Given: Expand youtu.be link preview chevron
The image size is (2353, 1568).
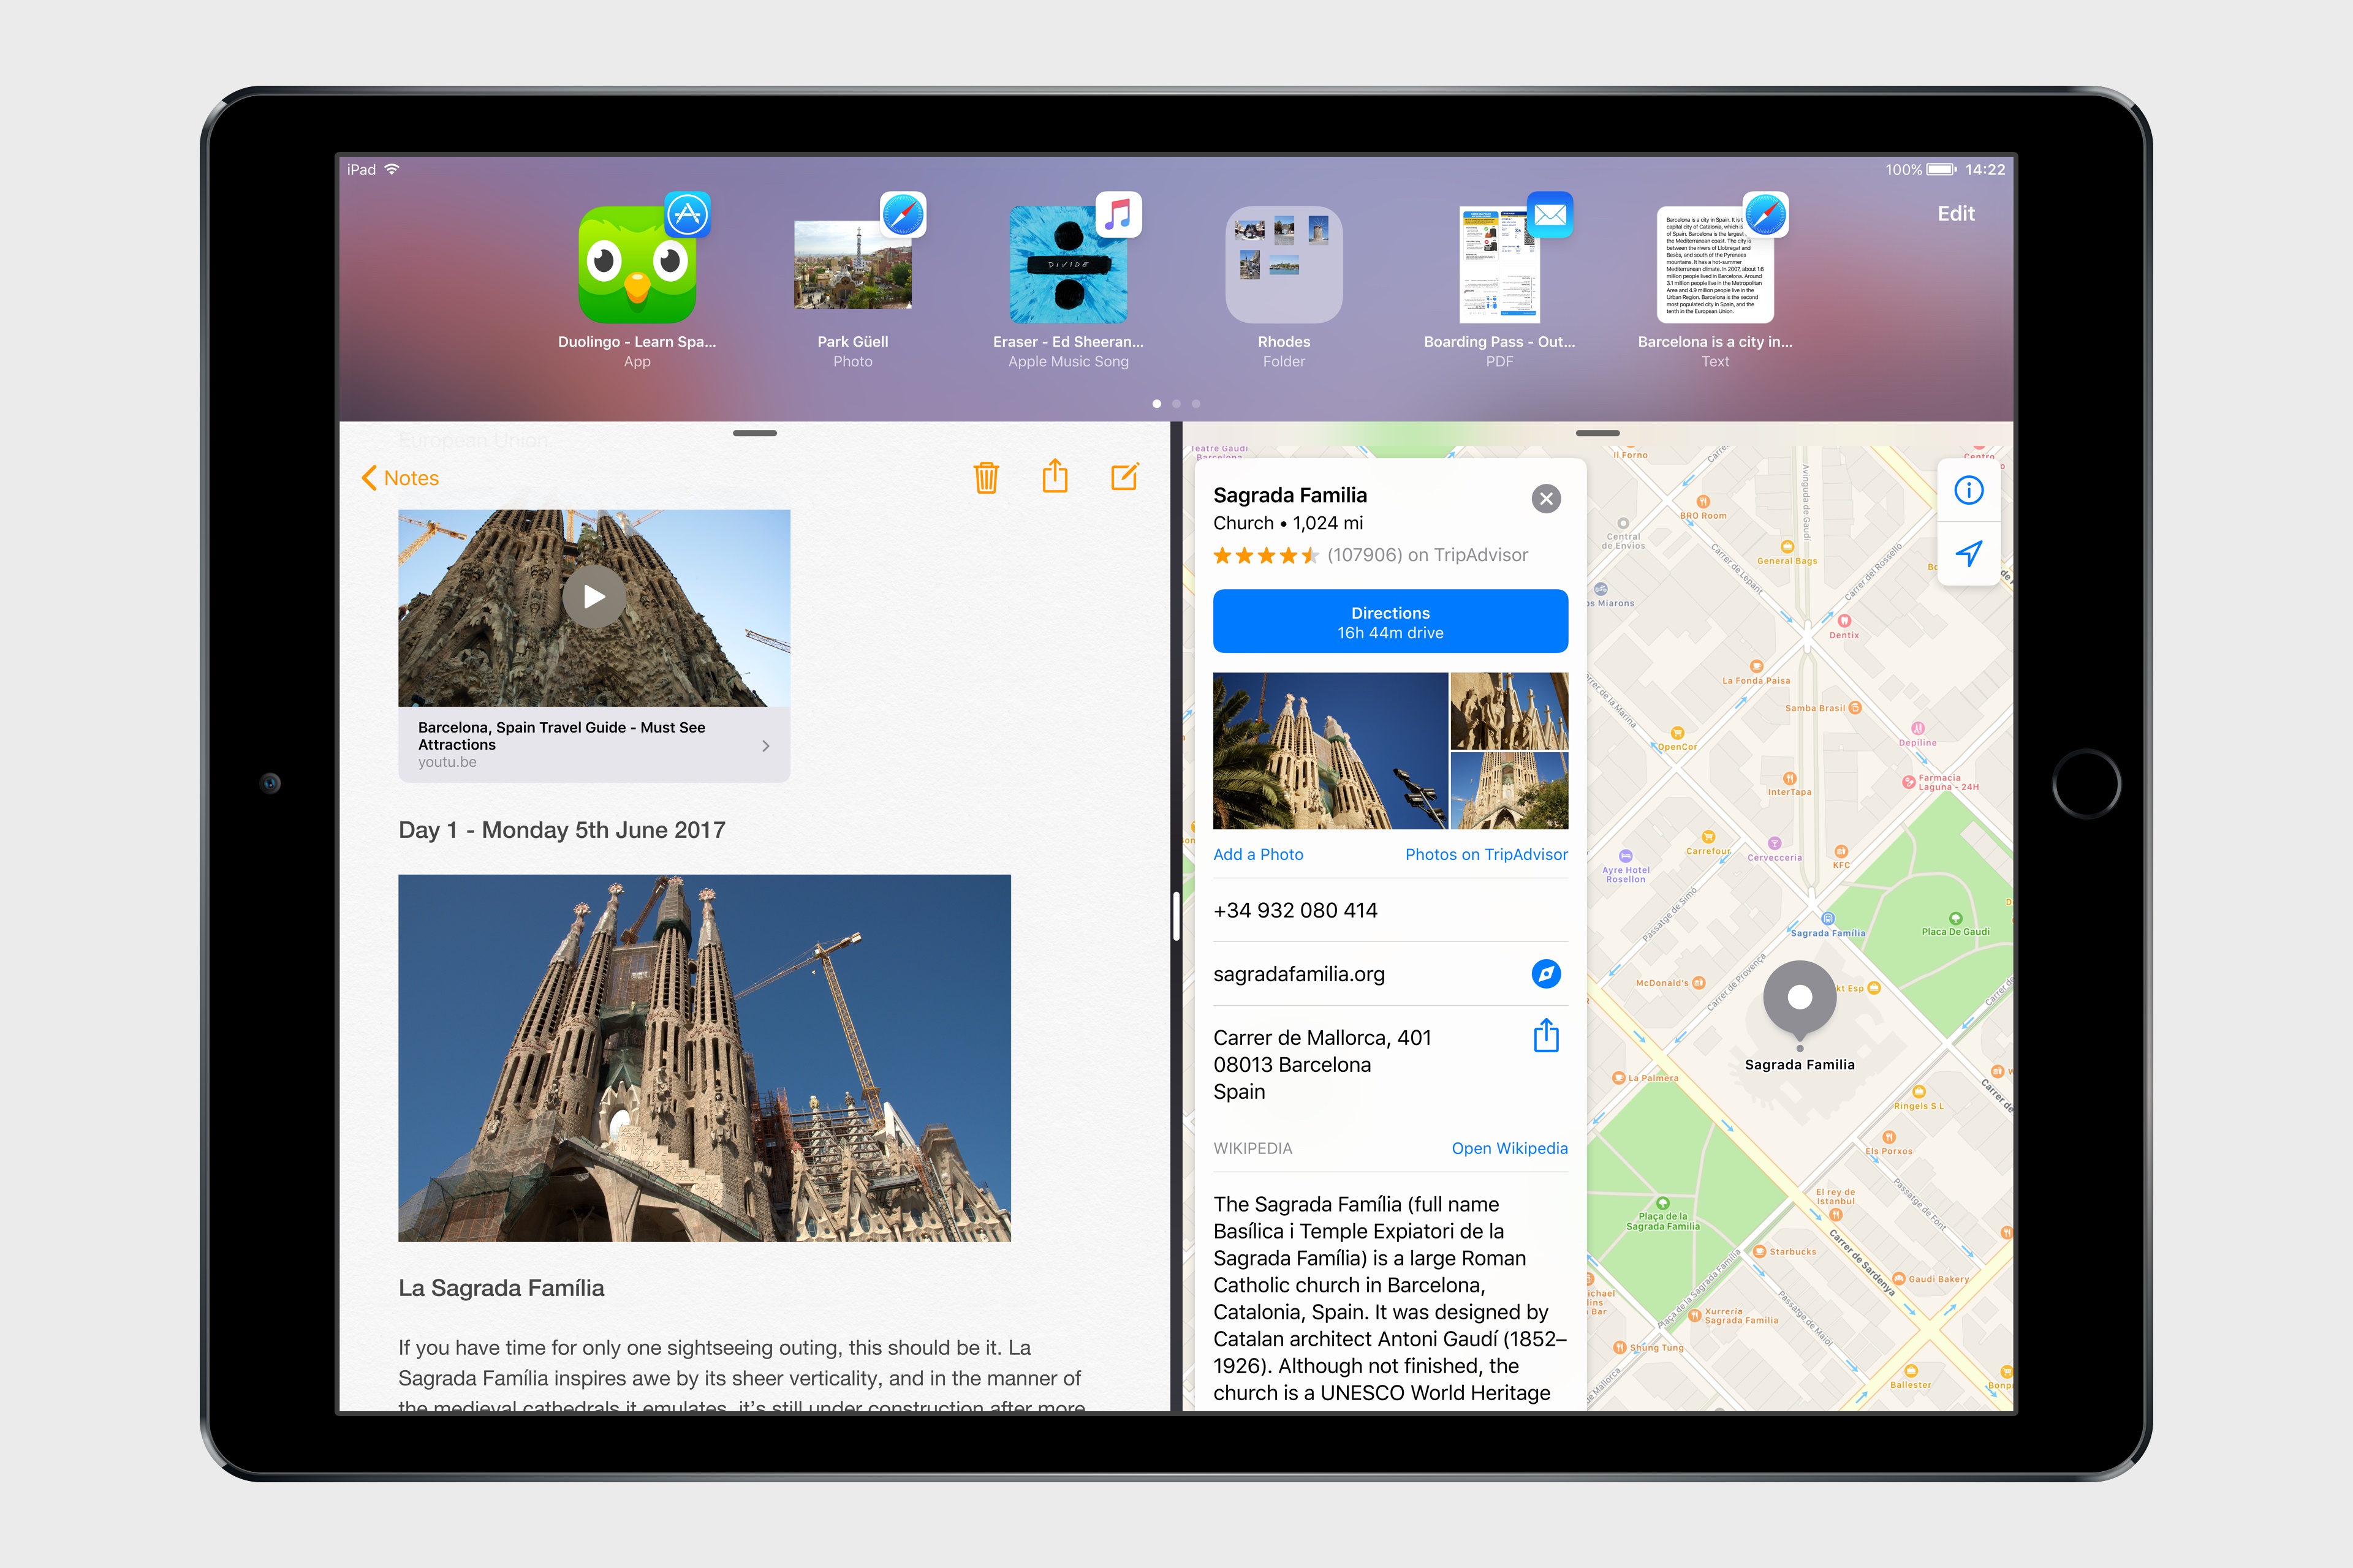Looking at the screenshot, I should pyautogui.click(x=765, y=745).
